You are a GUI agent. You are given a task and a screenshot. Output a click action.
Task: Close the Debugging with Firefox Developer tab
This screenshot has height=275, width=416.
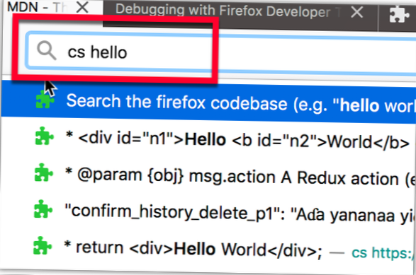(x=357, y=12)
